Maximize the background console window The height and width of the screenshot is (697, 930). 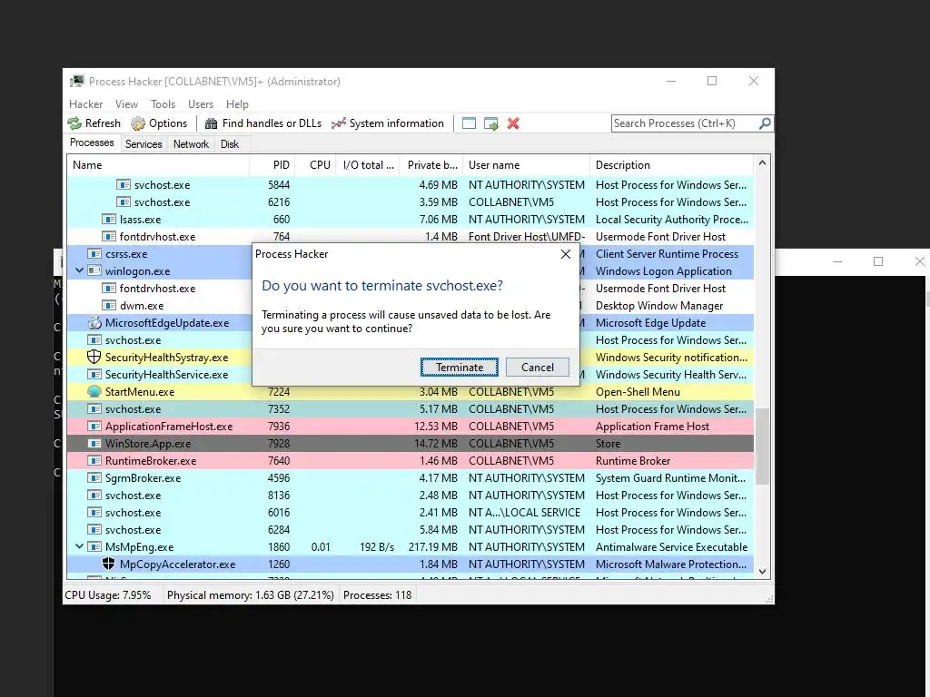click(x=878, y=261)
